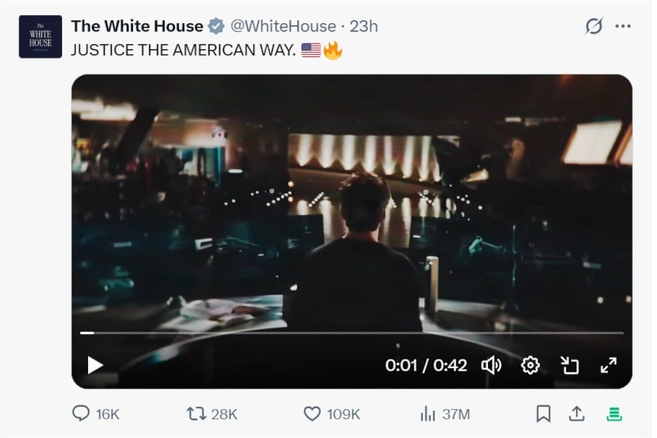Screen dimensions: 657x438
Task: Mute the video sound
Action: click(x=491, y=365)
